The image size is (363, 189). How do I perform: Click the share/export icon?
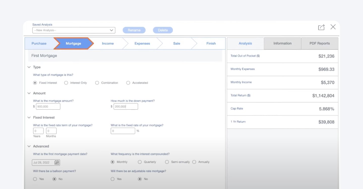click(321, 27)
